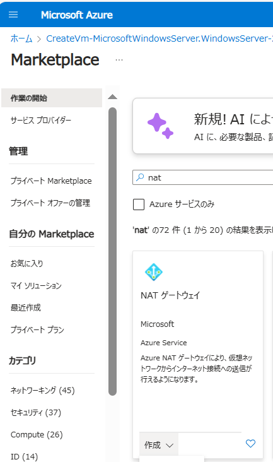Expand the 作成 dropdown button
The width and height of the screenshot is (273, 462).
[x=159, y=445]
